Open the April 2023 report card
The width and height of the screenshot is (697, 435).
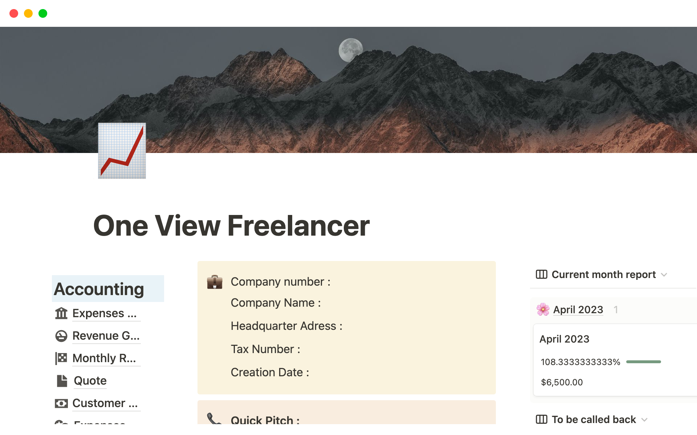pos(564,339)
